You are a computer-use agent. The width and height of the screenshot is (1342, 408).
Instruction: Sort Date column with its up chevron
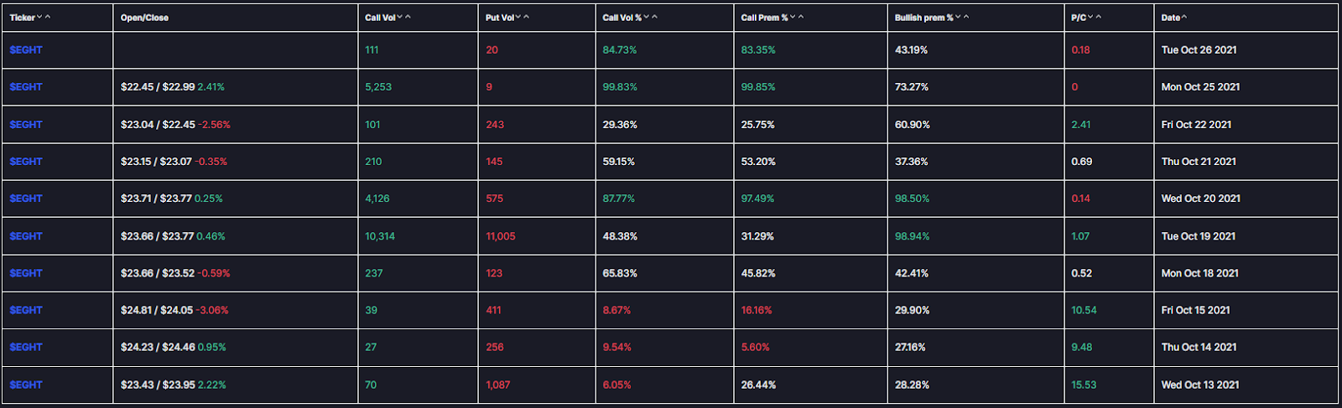click(1184, 18)
